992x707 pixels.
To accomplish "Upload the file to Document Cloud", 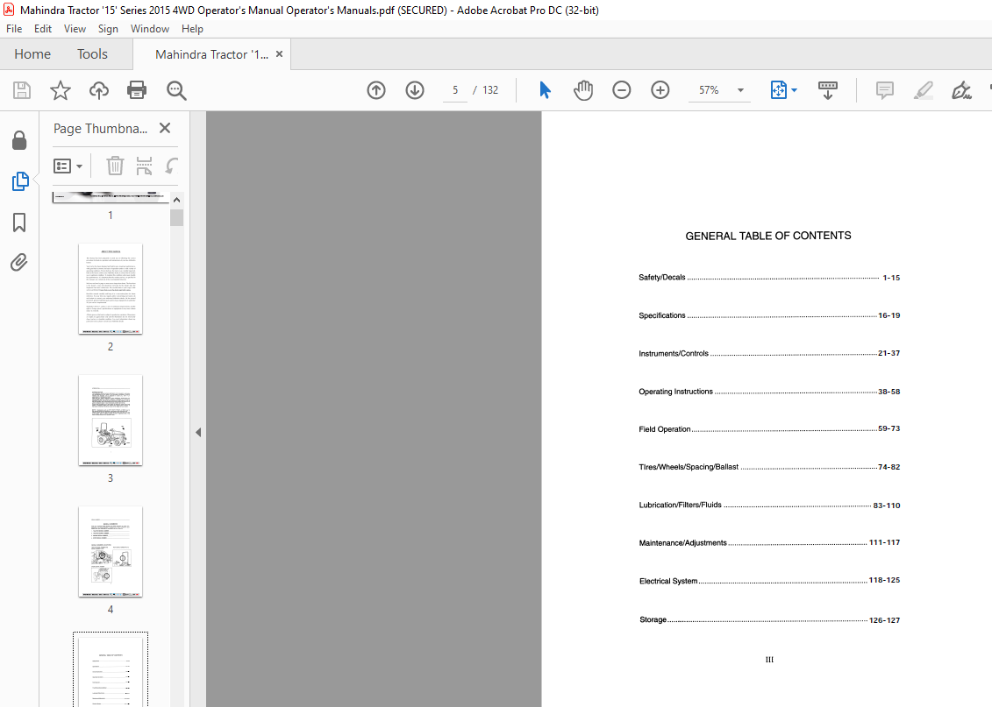I will [x=99, y=90].
